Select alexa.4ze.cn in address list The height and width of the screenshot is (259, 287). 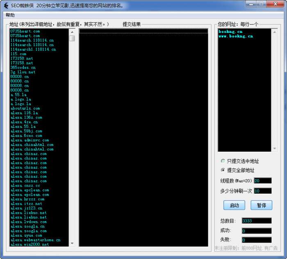pos(24,122)
